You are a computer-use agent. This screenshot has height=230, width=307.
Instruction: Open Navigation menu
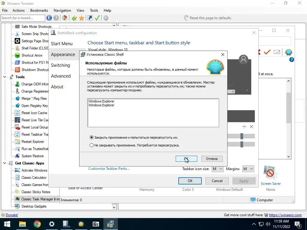click(62, 10)
